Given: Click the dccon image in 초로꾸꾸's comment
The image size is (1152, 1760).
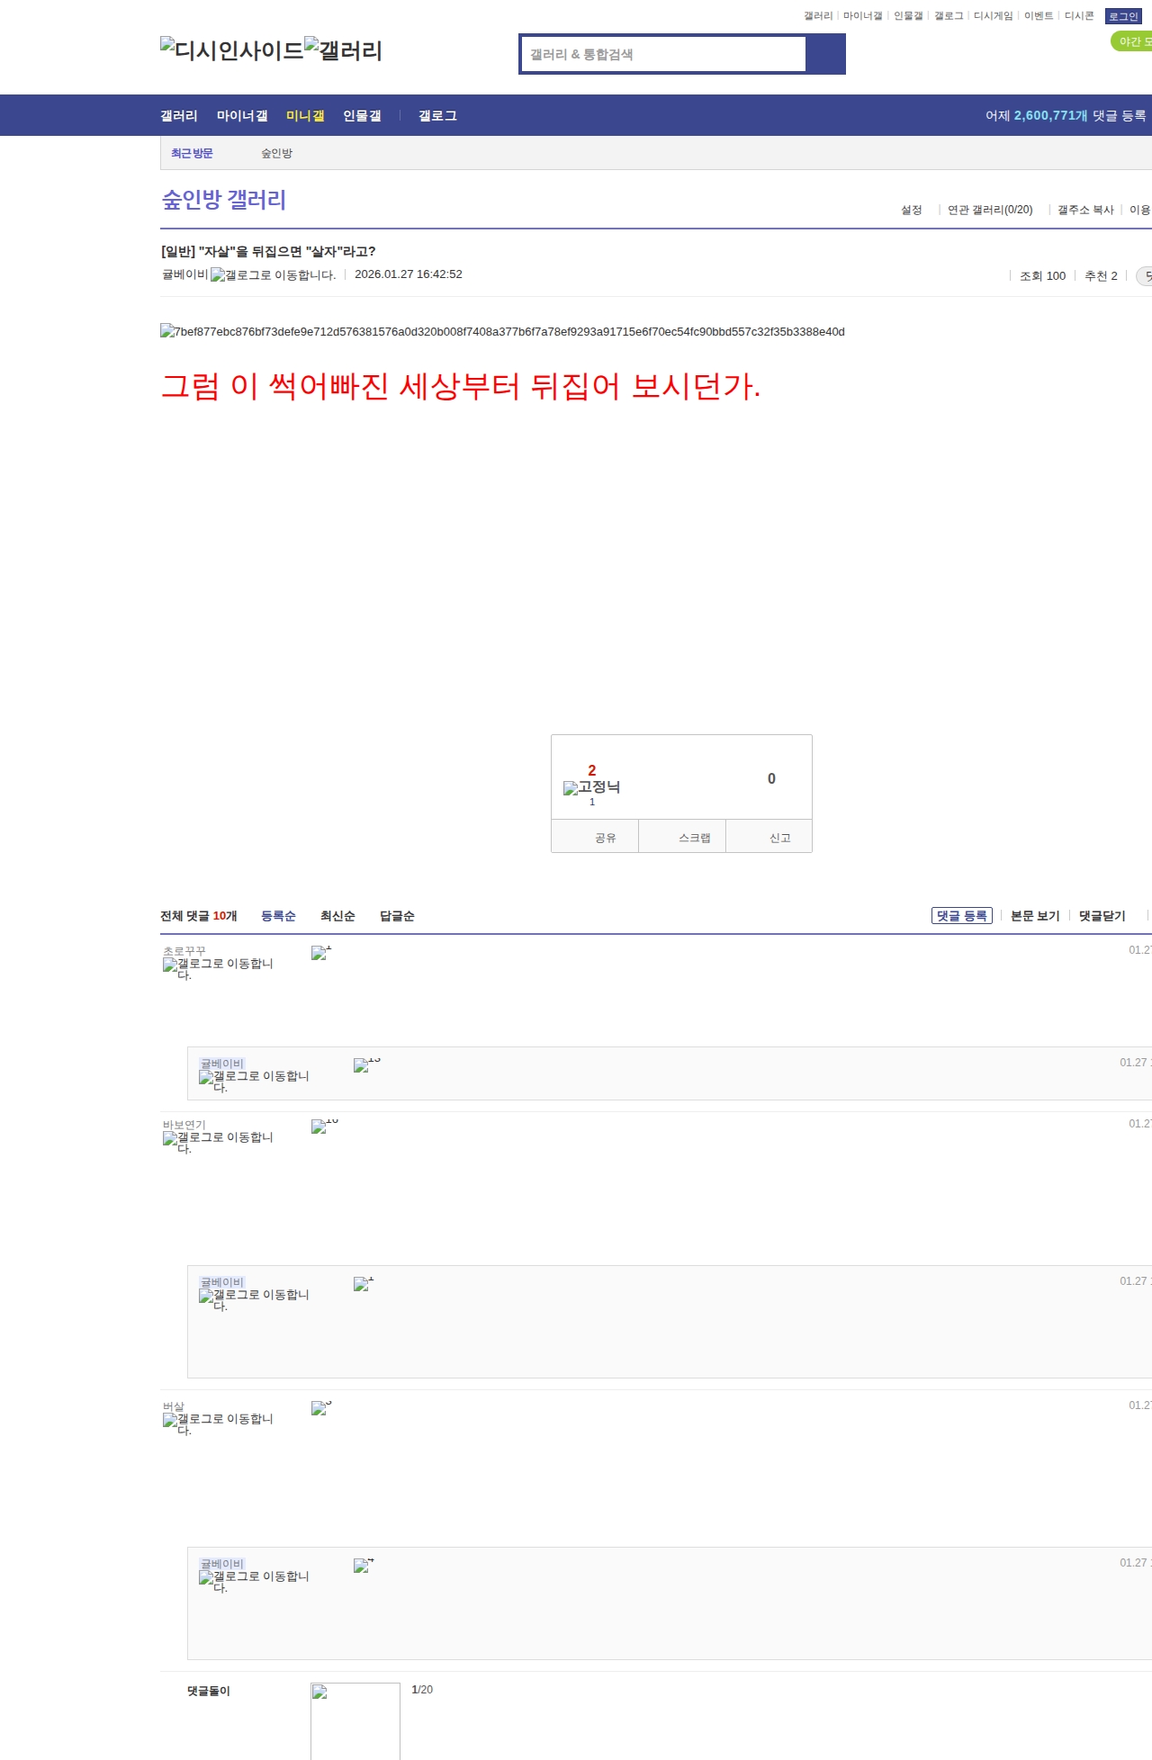Looking at the screenshot, I should [321, 953].
